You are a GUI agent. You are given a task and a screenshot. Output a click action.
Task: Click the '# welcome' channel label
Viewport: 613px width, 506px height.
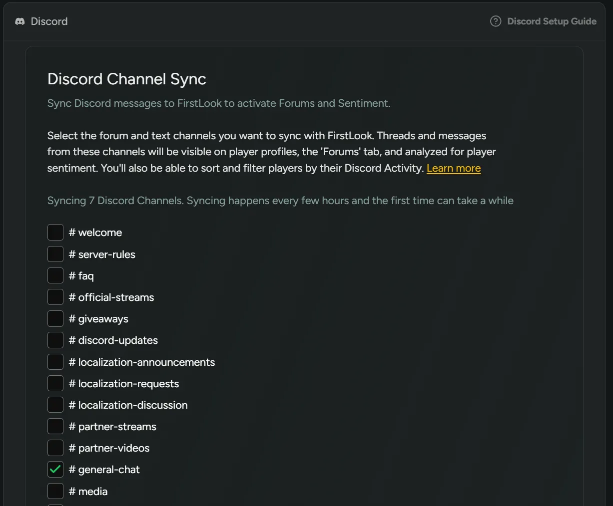pos(95,233)
